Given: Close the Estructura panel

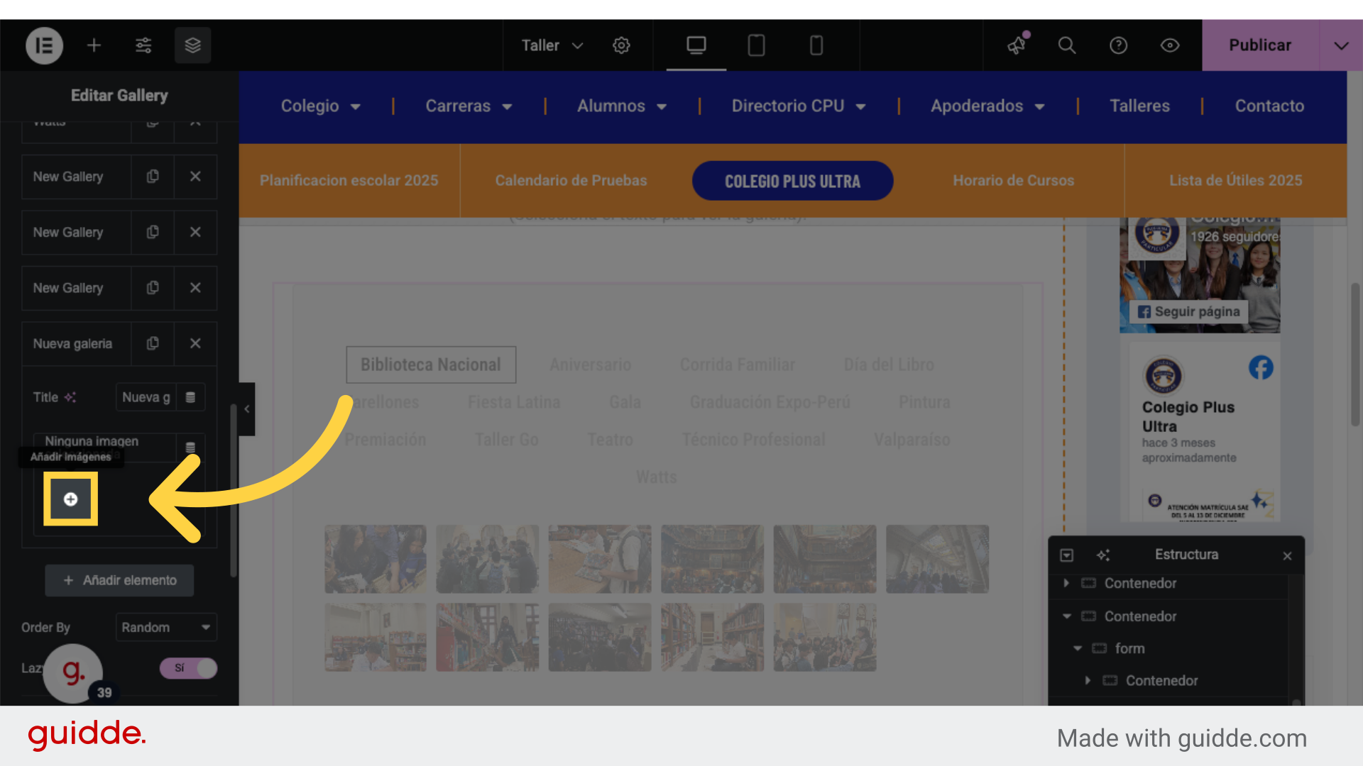Looking at the screenshot, I should coord(1287,555).
